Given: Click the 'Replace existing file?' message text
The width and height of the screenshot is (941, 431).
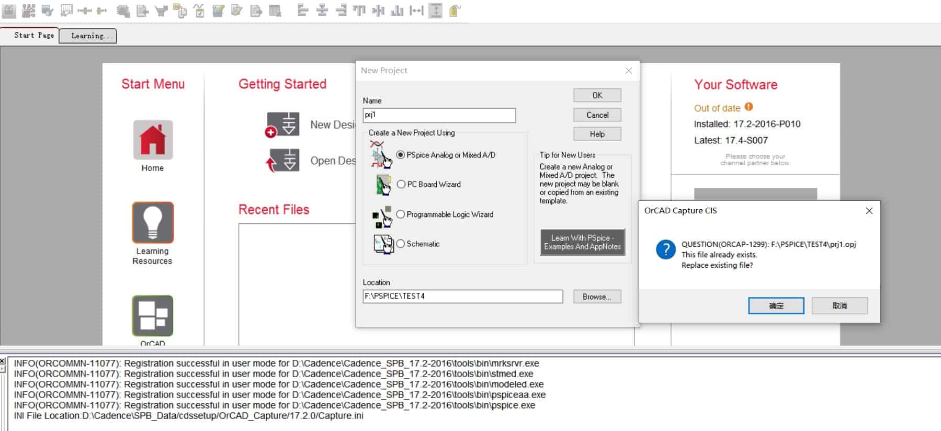Looking at the screenshot, I should pyautogui.click(x=717, y=265).
